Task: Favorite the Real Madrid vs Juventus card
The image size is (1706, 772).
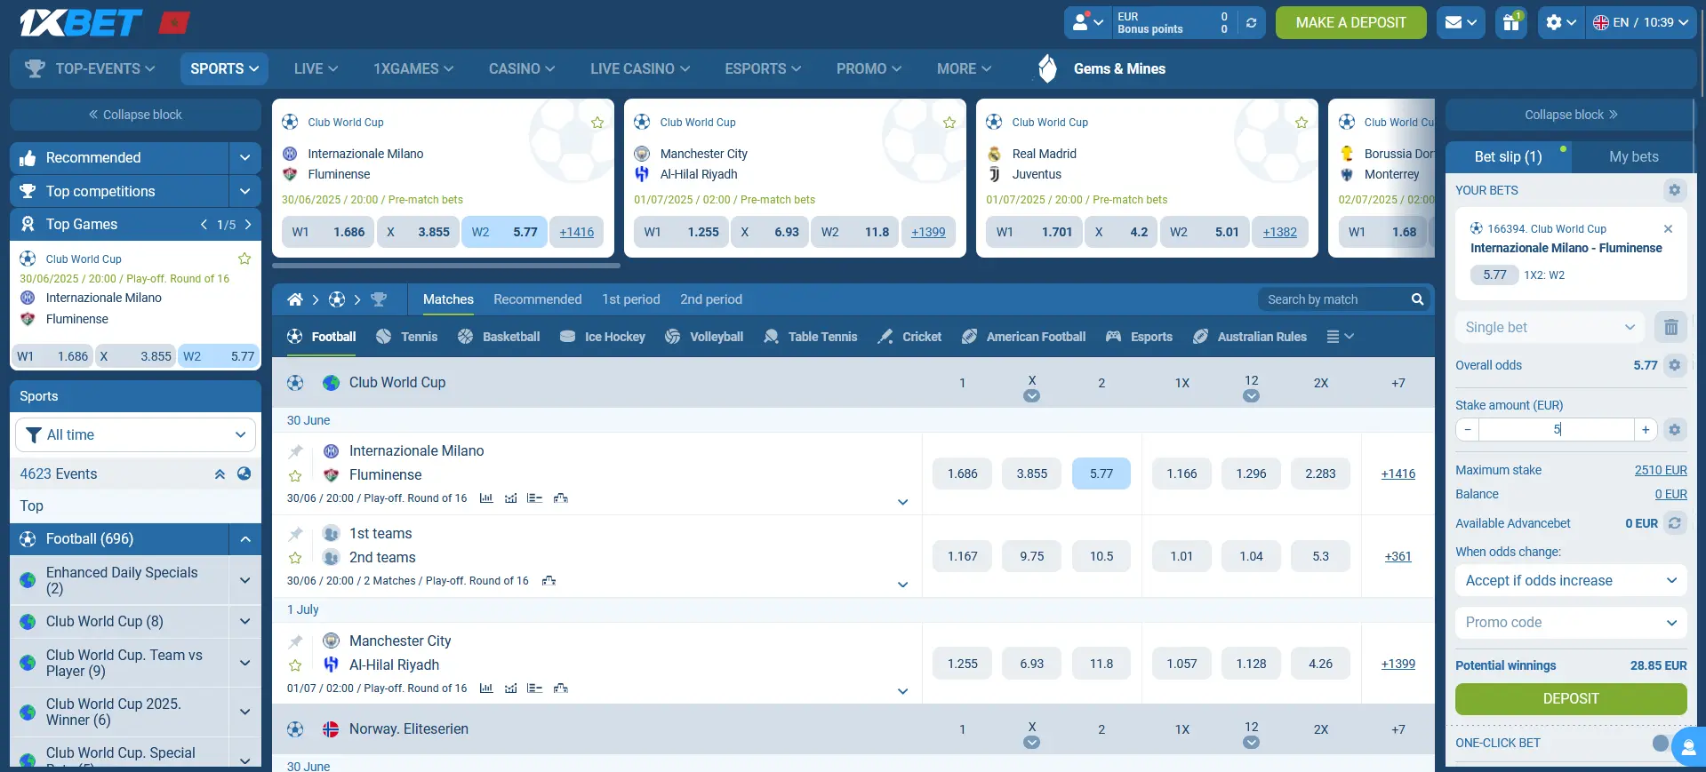Action: click(1302, 123)
